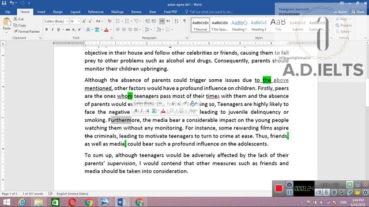Set right-to-left text direction

[168, 21]
